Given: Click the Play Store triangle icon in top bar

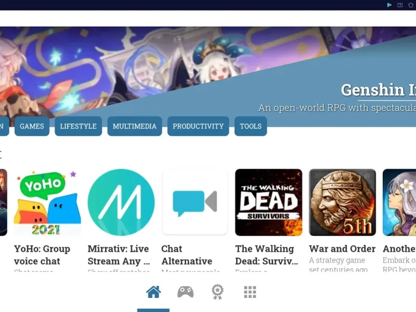Looking at the screenshot, I should (389, 5).
